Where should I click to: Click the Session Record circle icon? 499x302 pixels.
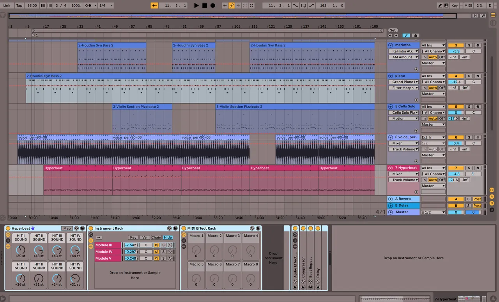(x=251, y=5)
